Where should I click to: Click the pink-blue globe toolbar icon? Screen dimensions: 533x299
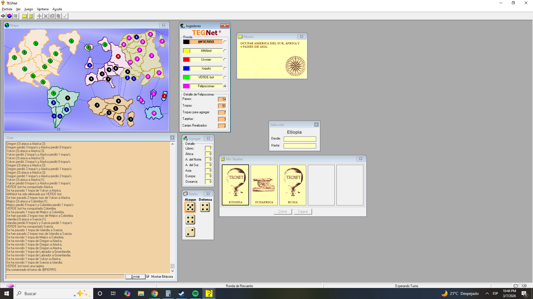pos(9,16)
